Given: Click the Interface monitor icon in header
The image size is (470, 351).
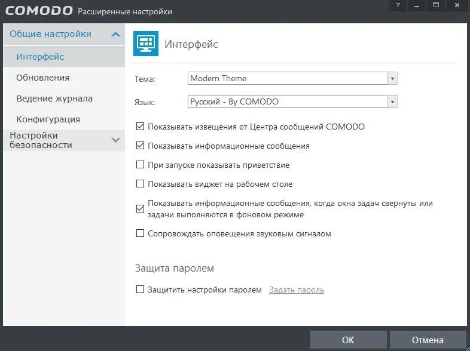Looking at the screenshot, I should click(x=146, y=44).
